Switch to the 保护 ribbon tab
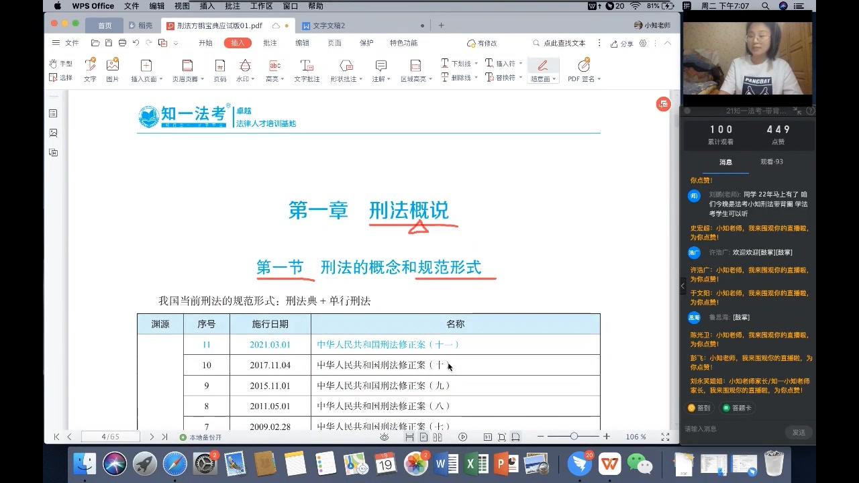This screenshot has width=859, height=483. click(366, 43)
